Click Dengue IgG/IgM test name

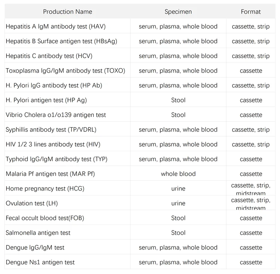pos(35,248)
